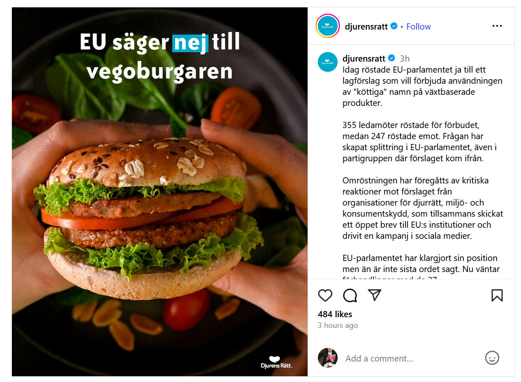This screenshot has width=521, height=382.
Task: Open comments via speech bubble icon
Action: click(x=350, y=295)
